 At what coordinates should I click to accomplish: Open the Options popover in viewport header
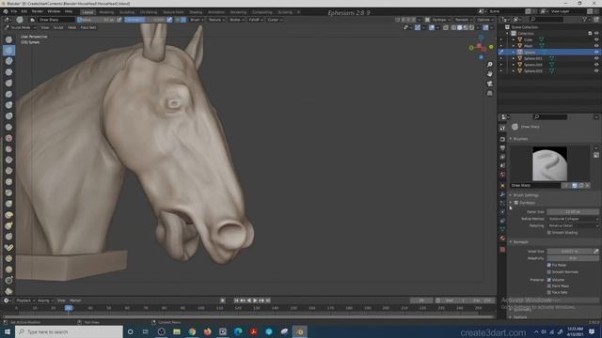point(485,20)
